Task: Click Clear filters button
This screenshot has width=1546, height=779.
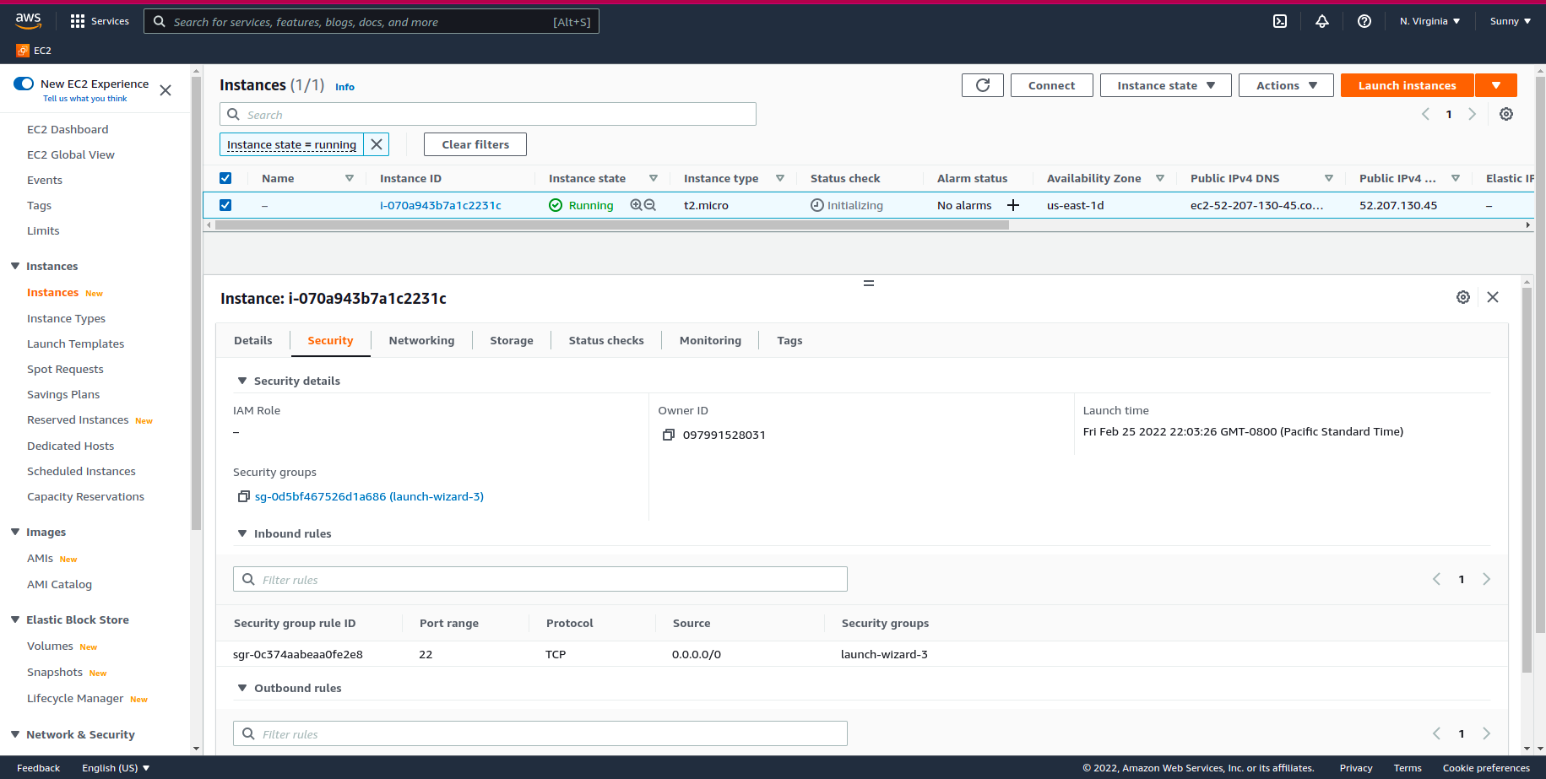Action: (x=475, y=144)
